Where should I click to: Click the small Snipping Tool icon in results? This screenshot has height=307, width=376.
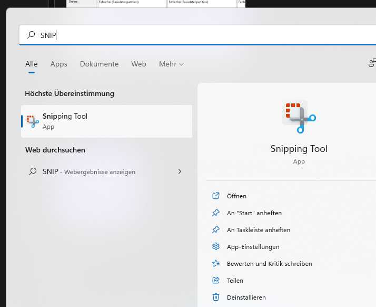click(33, 121)
